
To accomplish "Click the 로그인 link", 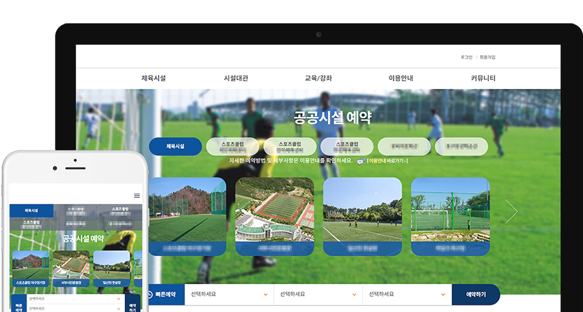I will (466, 57).
